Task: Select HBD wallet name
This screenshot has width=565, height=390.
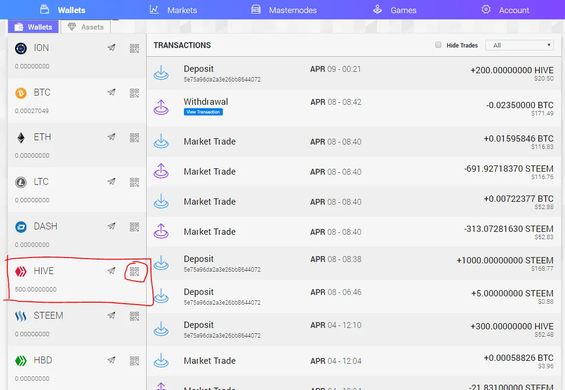Action: (x=43, y=360)
